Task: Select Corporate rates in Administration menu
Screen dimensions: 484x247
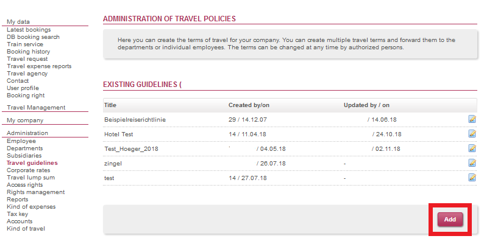Action: tap(29, 170)
